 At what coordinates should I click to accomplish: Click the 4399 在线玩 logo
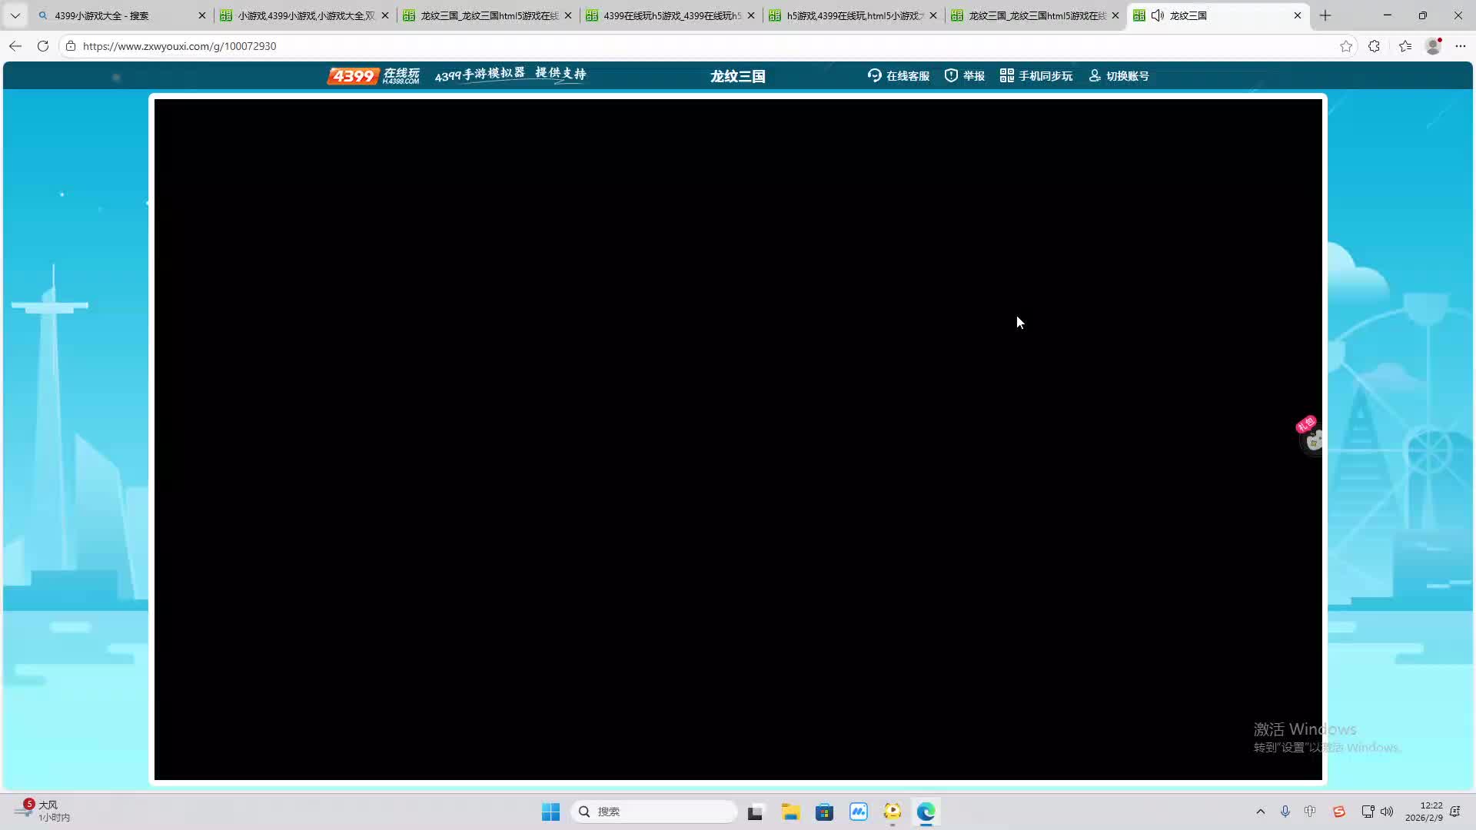374,75
